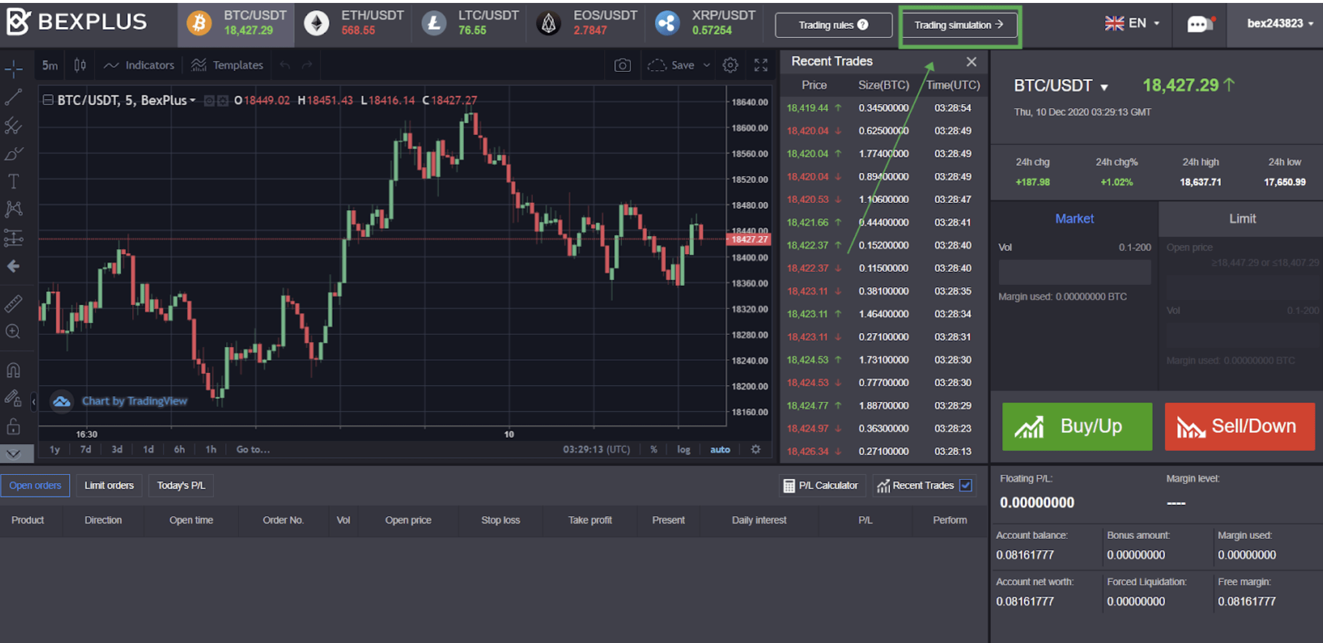
Task: Select the LTC/USDT ticker
Action: pos(470,23)
